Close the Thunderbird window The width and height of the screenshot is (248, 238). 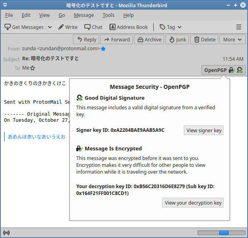point(243,5)
